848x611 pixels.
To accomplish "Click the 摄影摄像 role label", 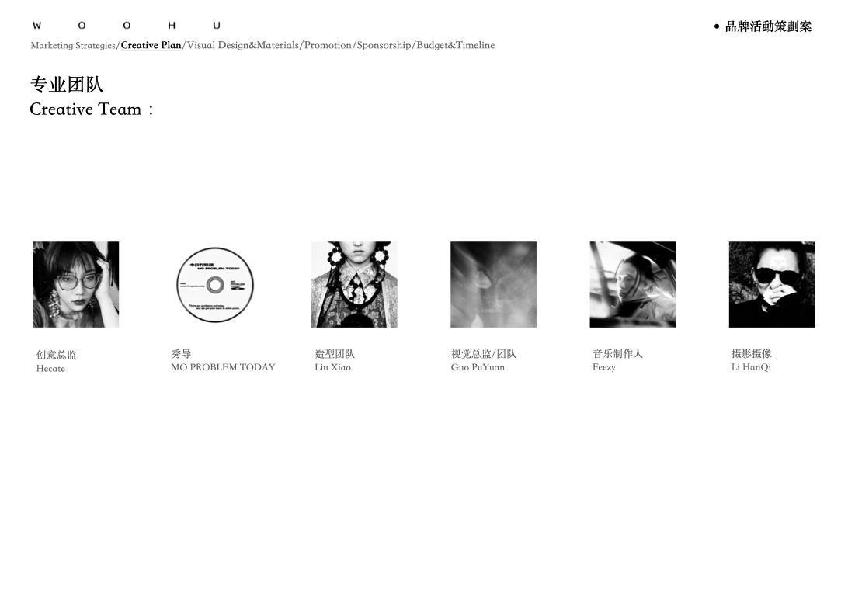I will pyautogui.click(x=751, y=353).
